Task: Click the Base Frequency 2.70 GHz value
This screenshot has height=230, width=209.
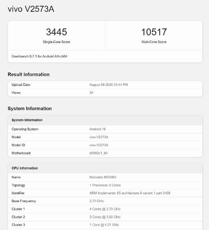Action: click(x=96, y=201)
